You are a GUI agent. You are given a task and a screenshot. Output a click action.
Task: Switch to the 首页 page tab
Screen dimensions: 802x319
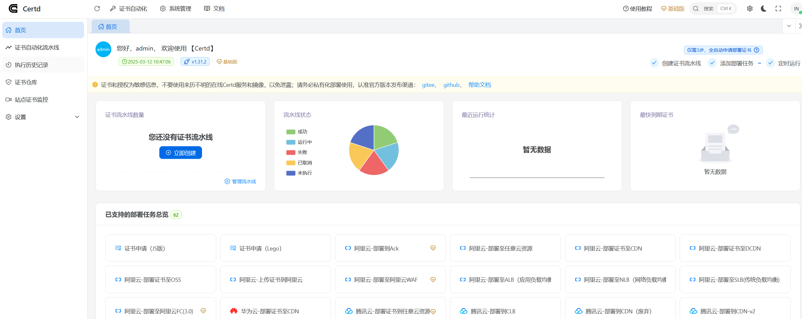coord(110,27)
